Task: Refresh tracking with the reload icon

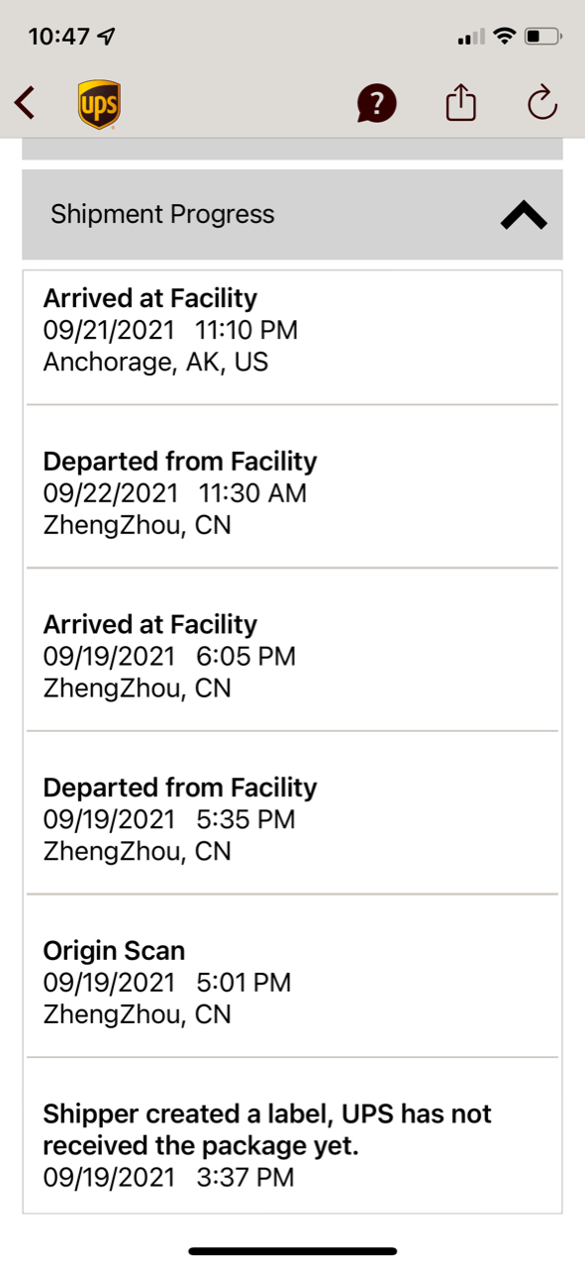Action: pos(542,103)
